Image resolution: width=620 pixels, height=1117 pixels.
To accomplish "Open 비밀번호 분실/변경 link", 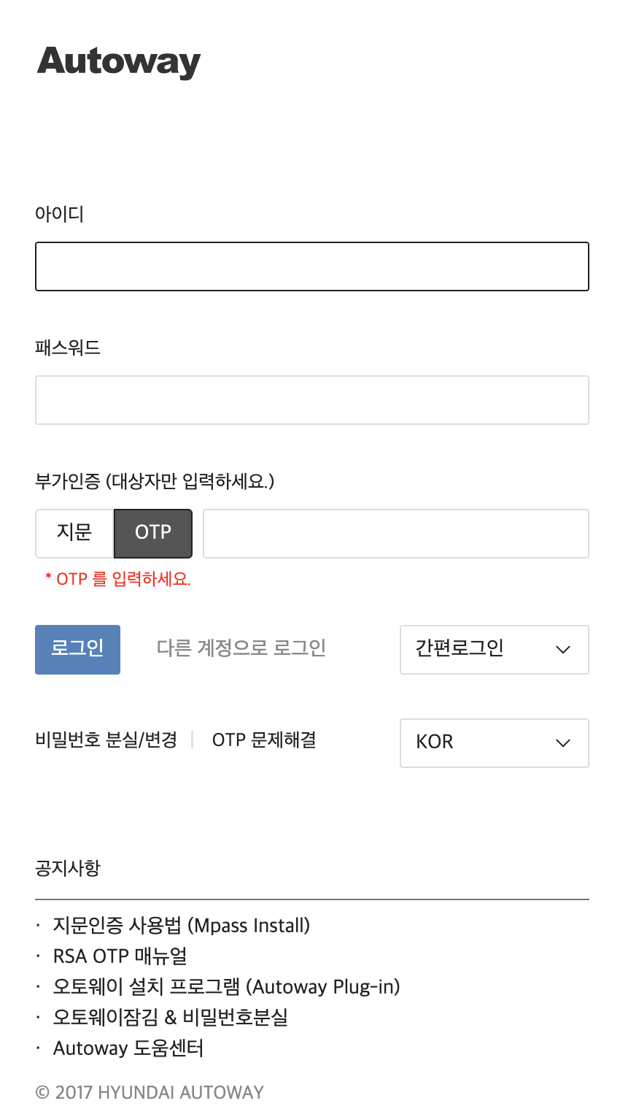I will [106, 740].
